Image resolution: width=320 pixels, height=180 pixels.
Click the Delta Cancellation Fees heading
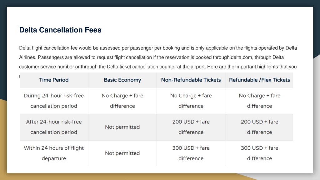click(60, 30)
